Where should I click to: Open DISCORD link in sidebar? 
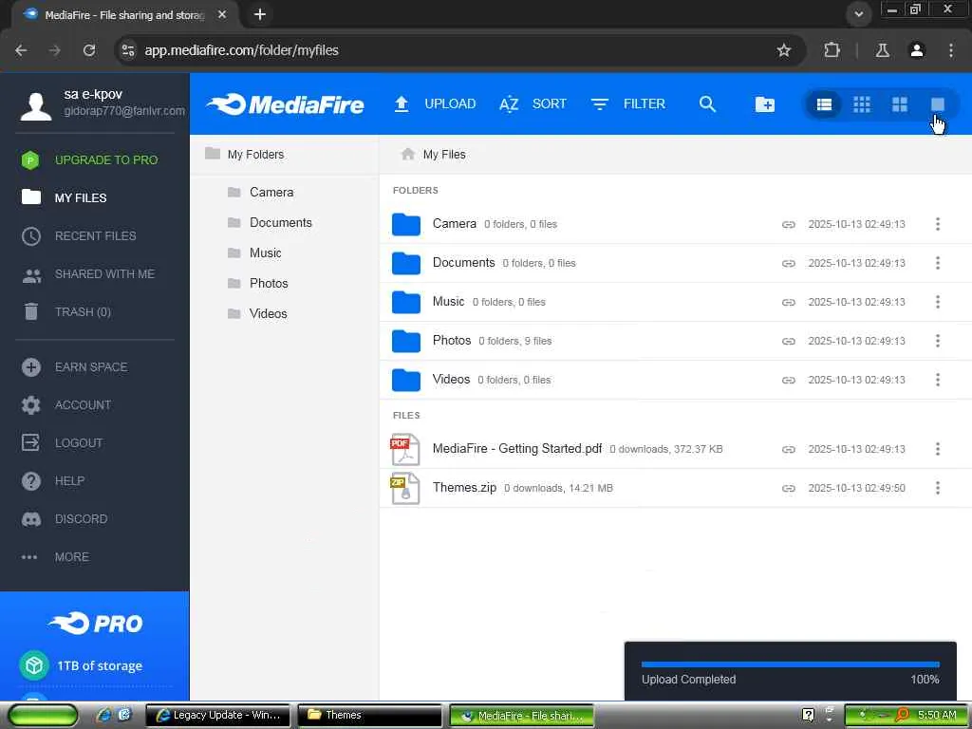[64, 519]
